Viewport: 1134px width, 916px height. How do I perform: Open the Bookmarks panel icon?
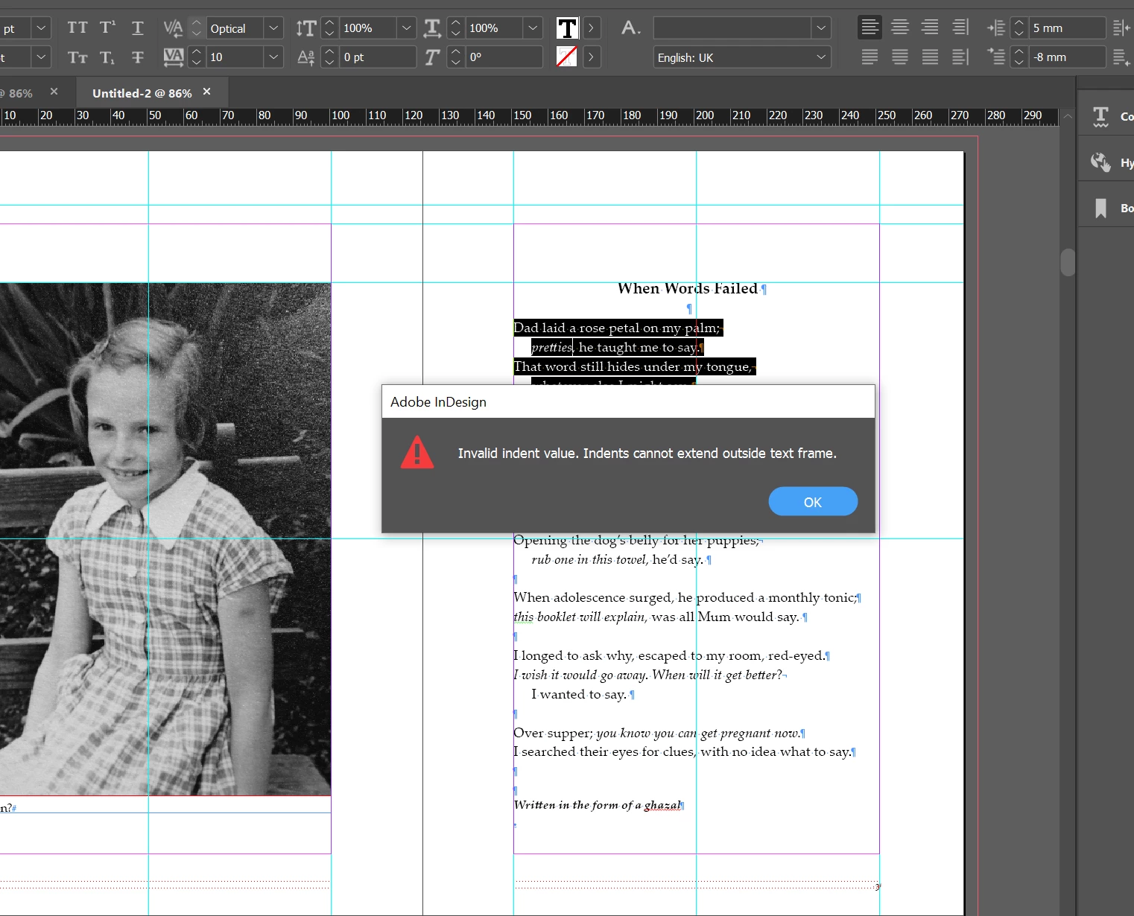click(1100, 209)
